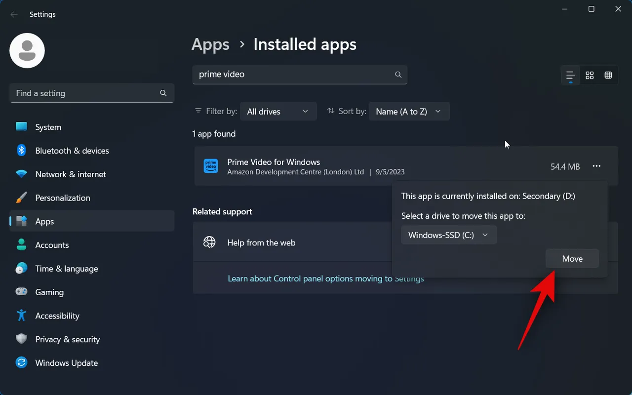The width and height of the screenshot is (632, 395).
Task: Click the Windows Update sync icon
Action: point(21,363)
